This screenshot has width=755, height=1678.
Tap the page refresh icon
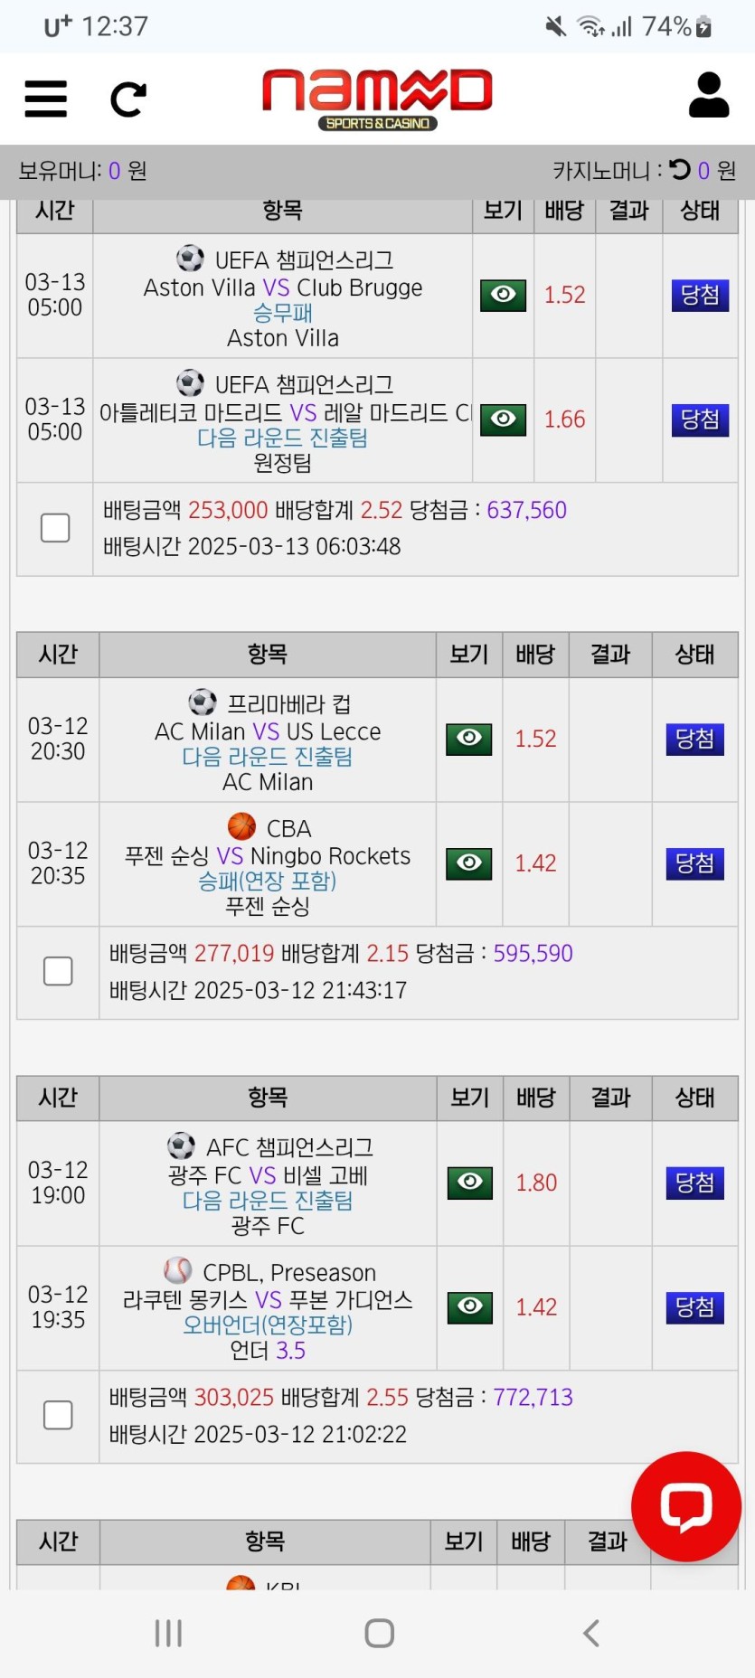pos(128,99)
